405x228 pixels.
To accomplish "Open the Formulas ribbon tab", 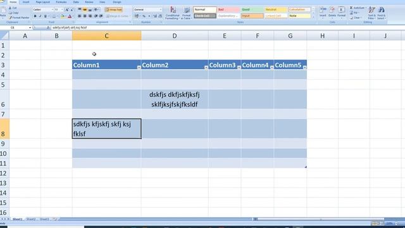I will 61,2.
